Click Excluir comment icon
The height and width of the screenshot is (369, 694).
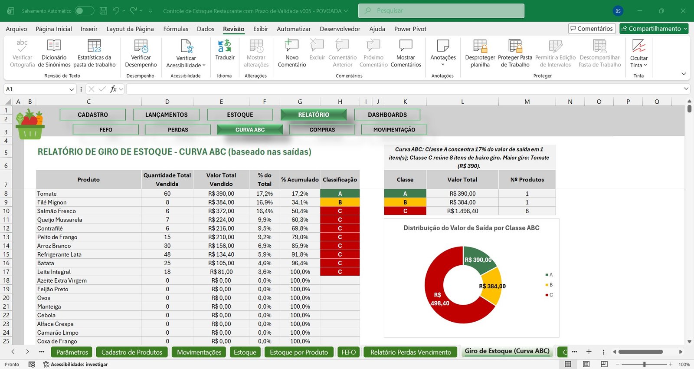[317, 45]
